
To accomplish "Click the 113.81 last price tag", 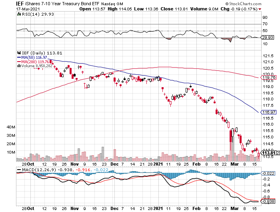I will [x=268, y=153].
